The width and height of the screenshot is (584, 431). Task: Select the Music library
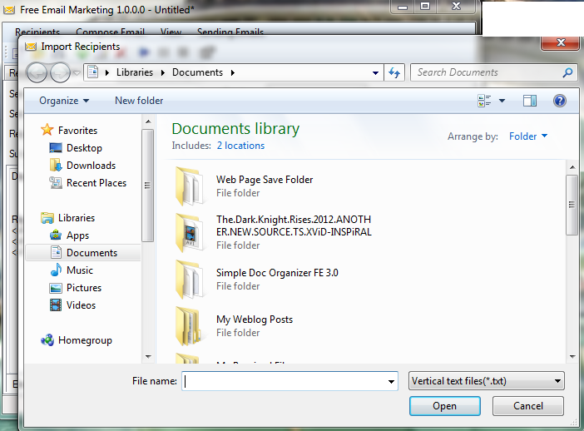72,270
